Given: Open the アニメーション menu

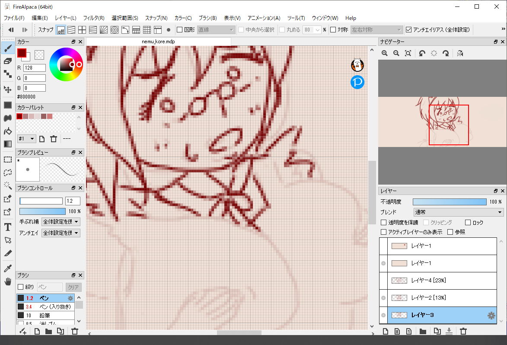Looking at the screenshot, I should pos(264,18).
